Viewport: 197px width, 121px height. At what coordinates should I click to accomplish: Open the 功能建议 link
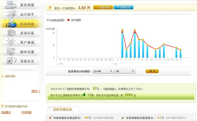[6, 112]
